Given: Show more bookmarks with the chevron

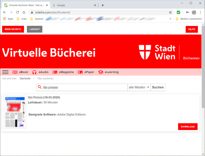Looking at the screenshot, I should pos(170,19).
